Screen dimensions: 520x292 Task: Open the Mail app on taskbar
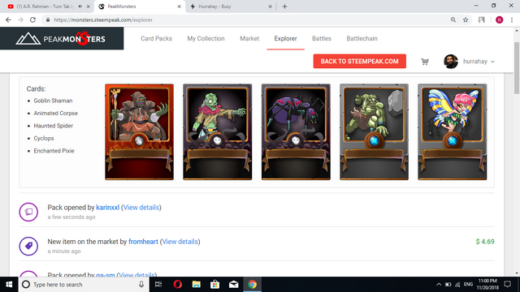233,285
